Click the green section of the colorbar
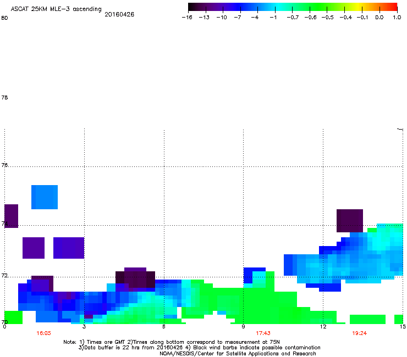Image resolution: width=407 pixels, height=357 pixels. 318,7
